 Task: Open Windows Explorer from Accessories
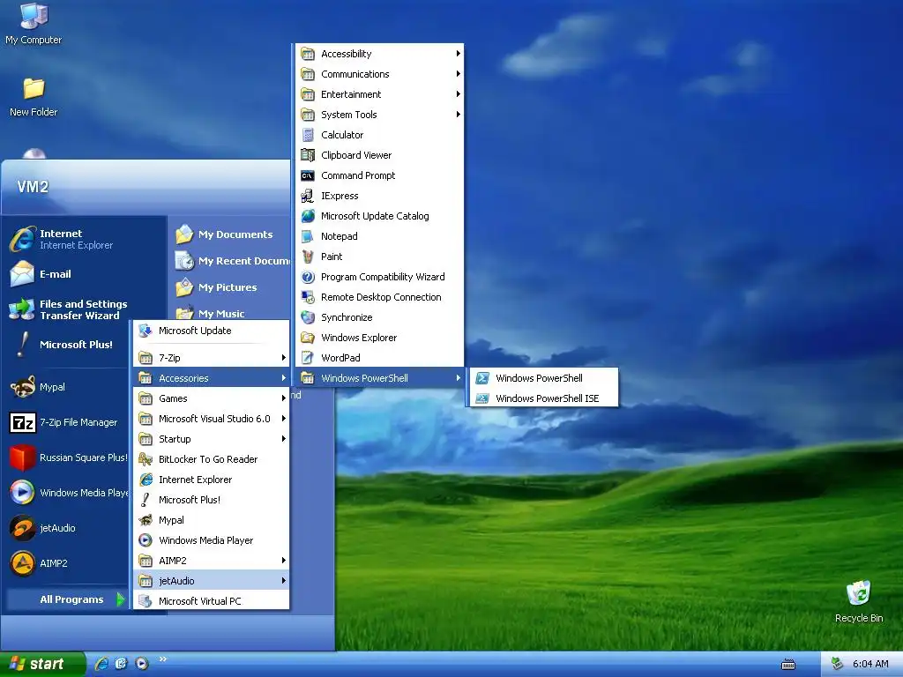[x=379, y=338]
